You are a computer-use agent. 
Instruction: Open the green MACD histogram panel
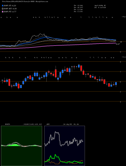click(x=21, y=146)
